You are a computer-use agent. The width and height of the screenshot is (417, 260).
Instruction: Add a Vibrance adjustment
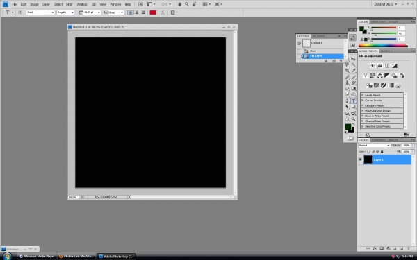pos(366,76)
